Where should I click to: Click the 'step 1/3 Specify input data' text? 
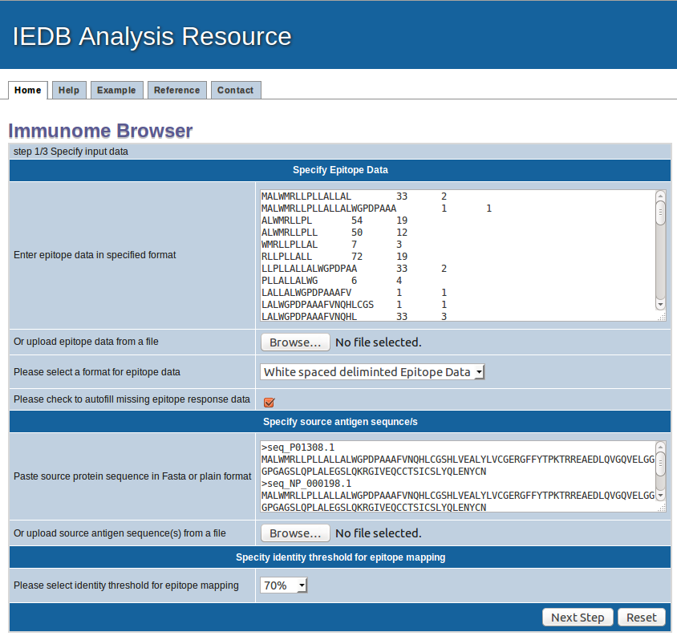click(71, 152)
